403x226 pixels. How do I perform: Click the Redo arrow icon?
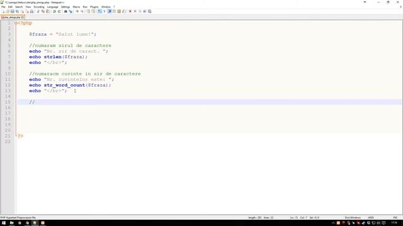(59, 11)
